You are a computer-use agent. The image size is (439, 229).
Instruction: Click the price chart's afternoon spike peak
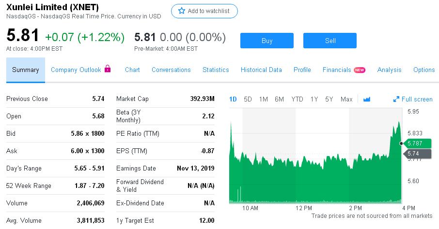coord(399,122)
